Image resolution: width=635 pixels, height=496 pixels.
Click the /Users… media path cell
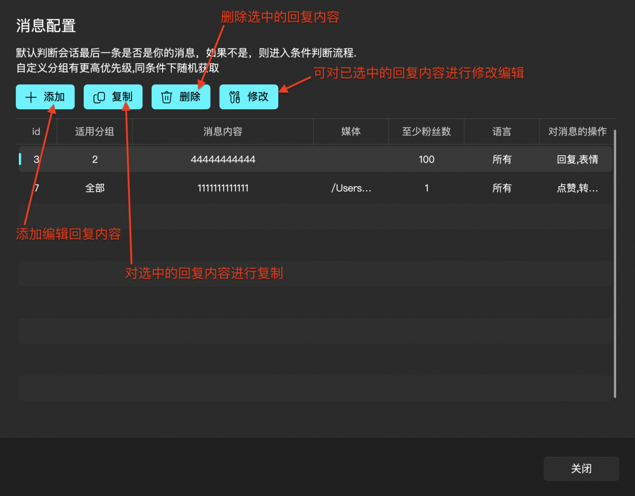tap(351, 188)
